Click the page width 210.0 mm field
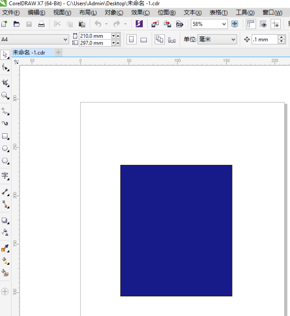The height and width of the screenshot is (316, 290). point(95,36)
